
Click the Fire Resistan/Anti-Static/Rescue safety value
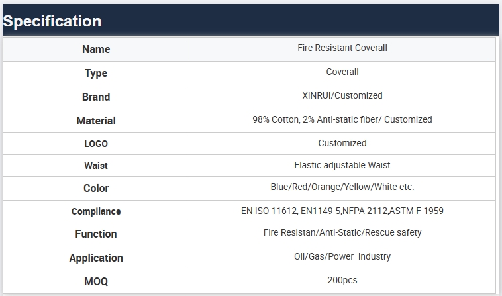[x=342, y=233]
